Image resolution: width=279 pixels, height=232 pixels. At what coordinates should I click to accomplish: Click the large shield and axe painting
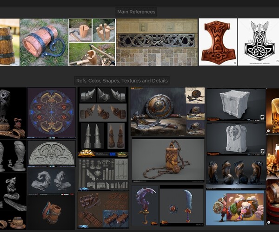(x=159, y=112)
